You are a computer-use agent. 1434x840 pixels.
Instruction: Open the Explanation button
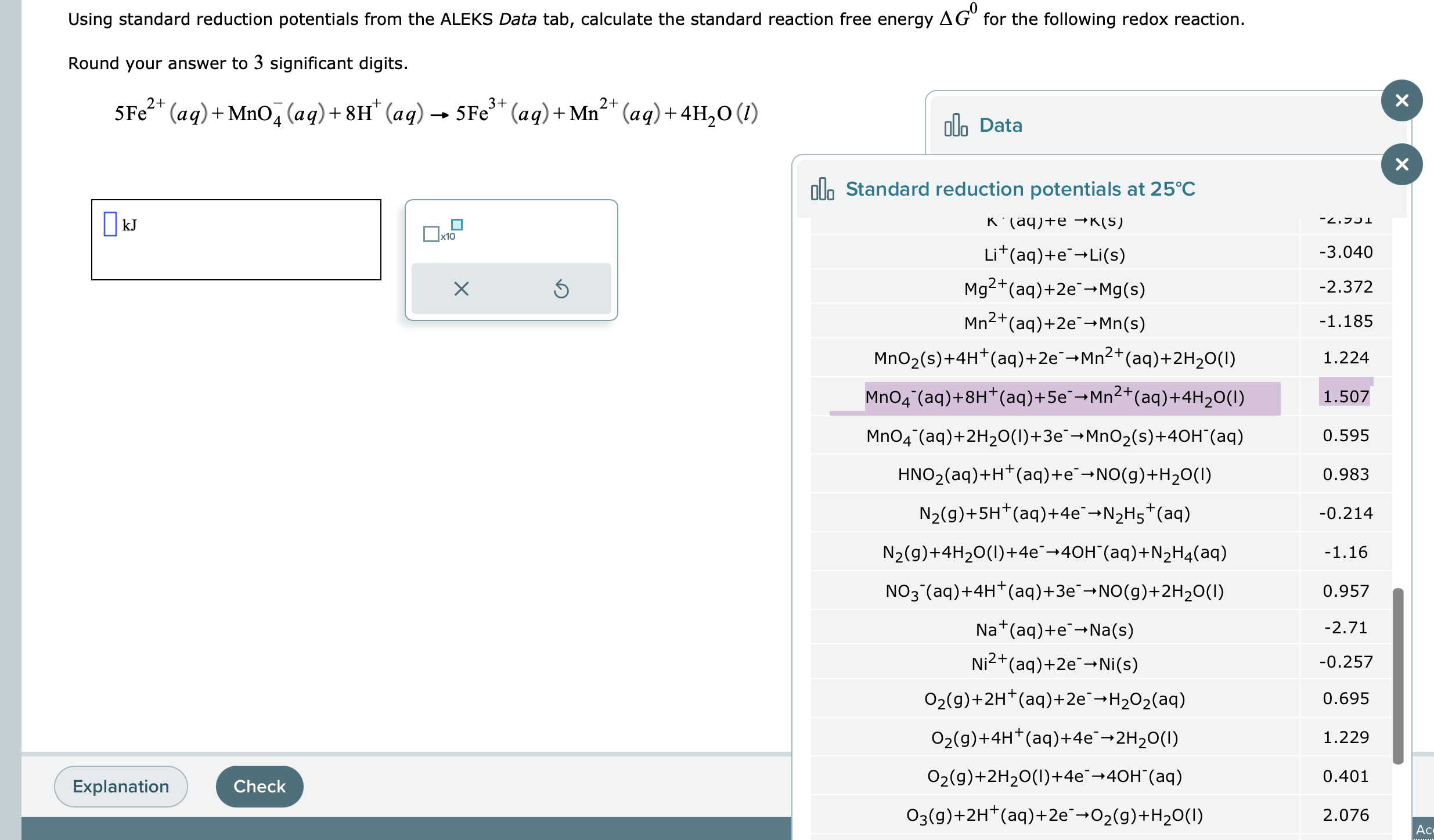tap(121, 786)
